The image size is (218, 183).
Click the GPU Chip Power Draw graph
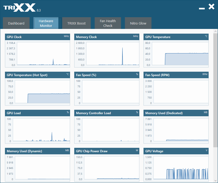111,168
